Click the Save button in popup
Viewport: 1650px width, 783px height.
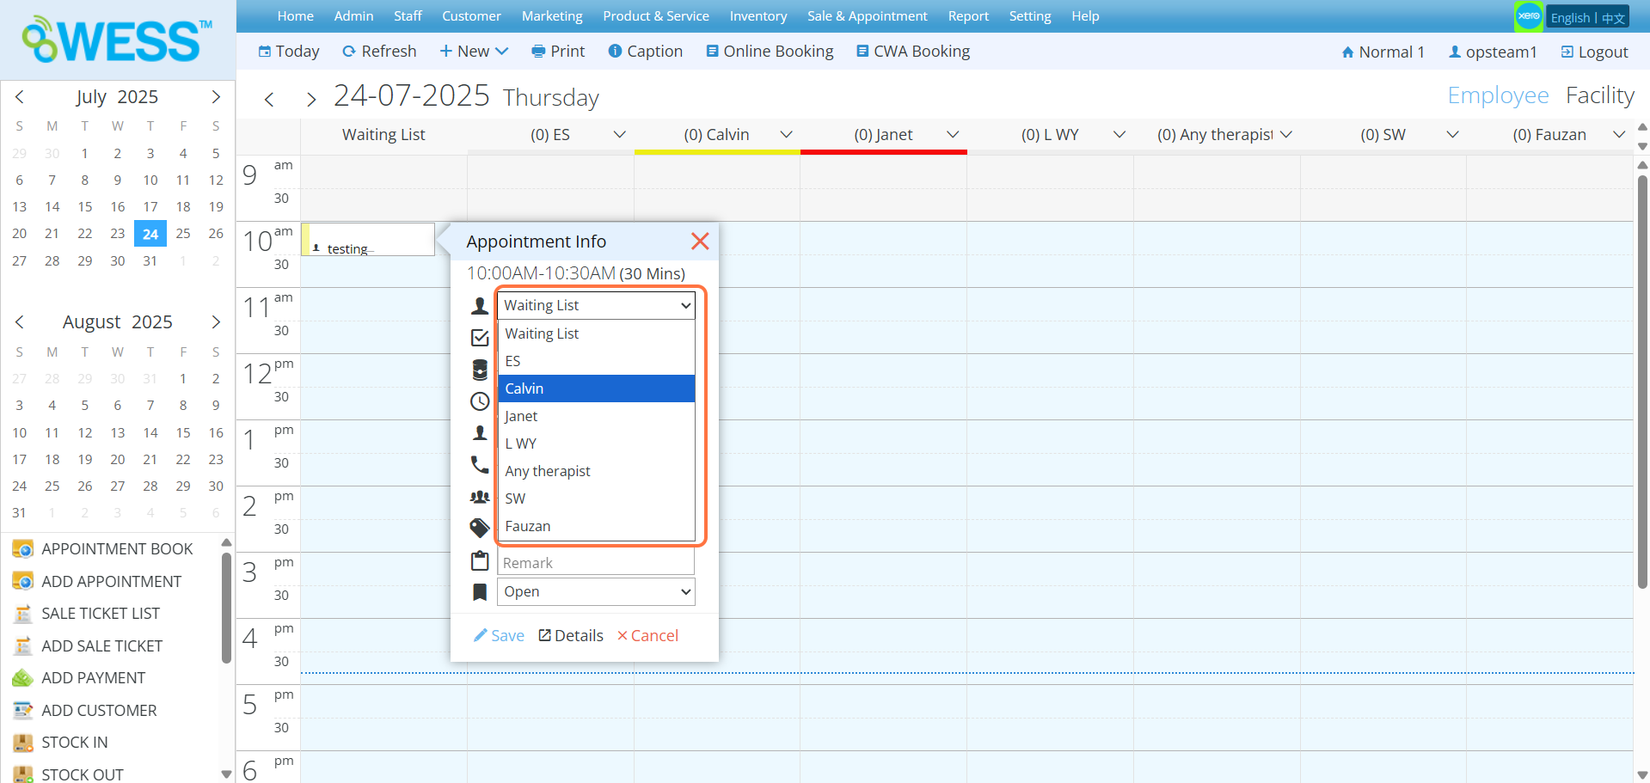point(499,636)
